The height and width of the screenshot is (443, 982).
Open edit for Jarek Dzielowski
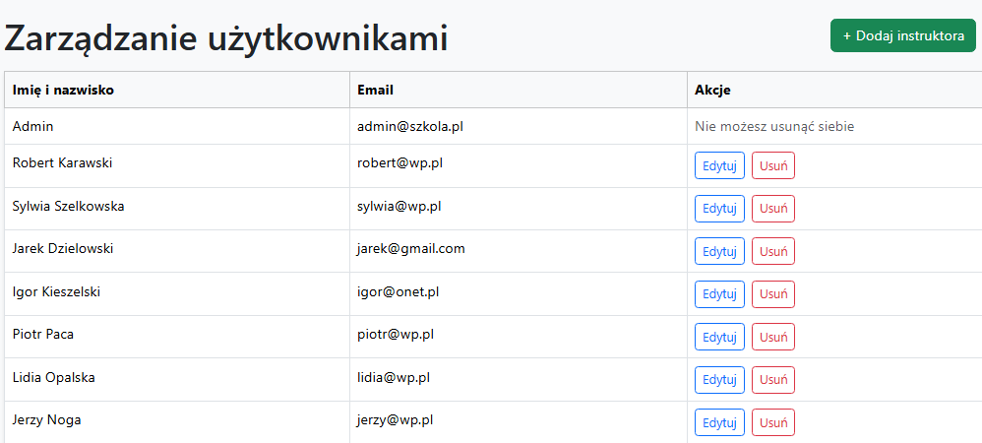(719, 251)
